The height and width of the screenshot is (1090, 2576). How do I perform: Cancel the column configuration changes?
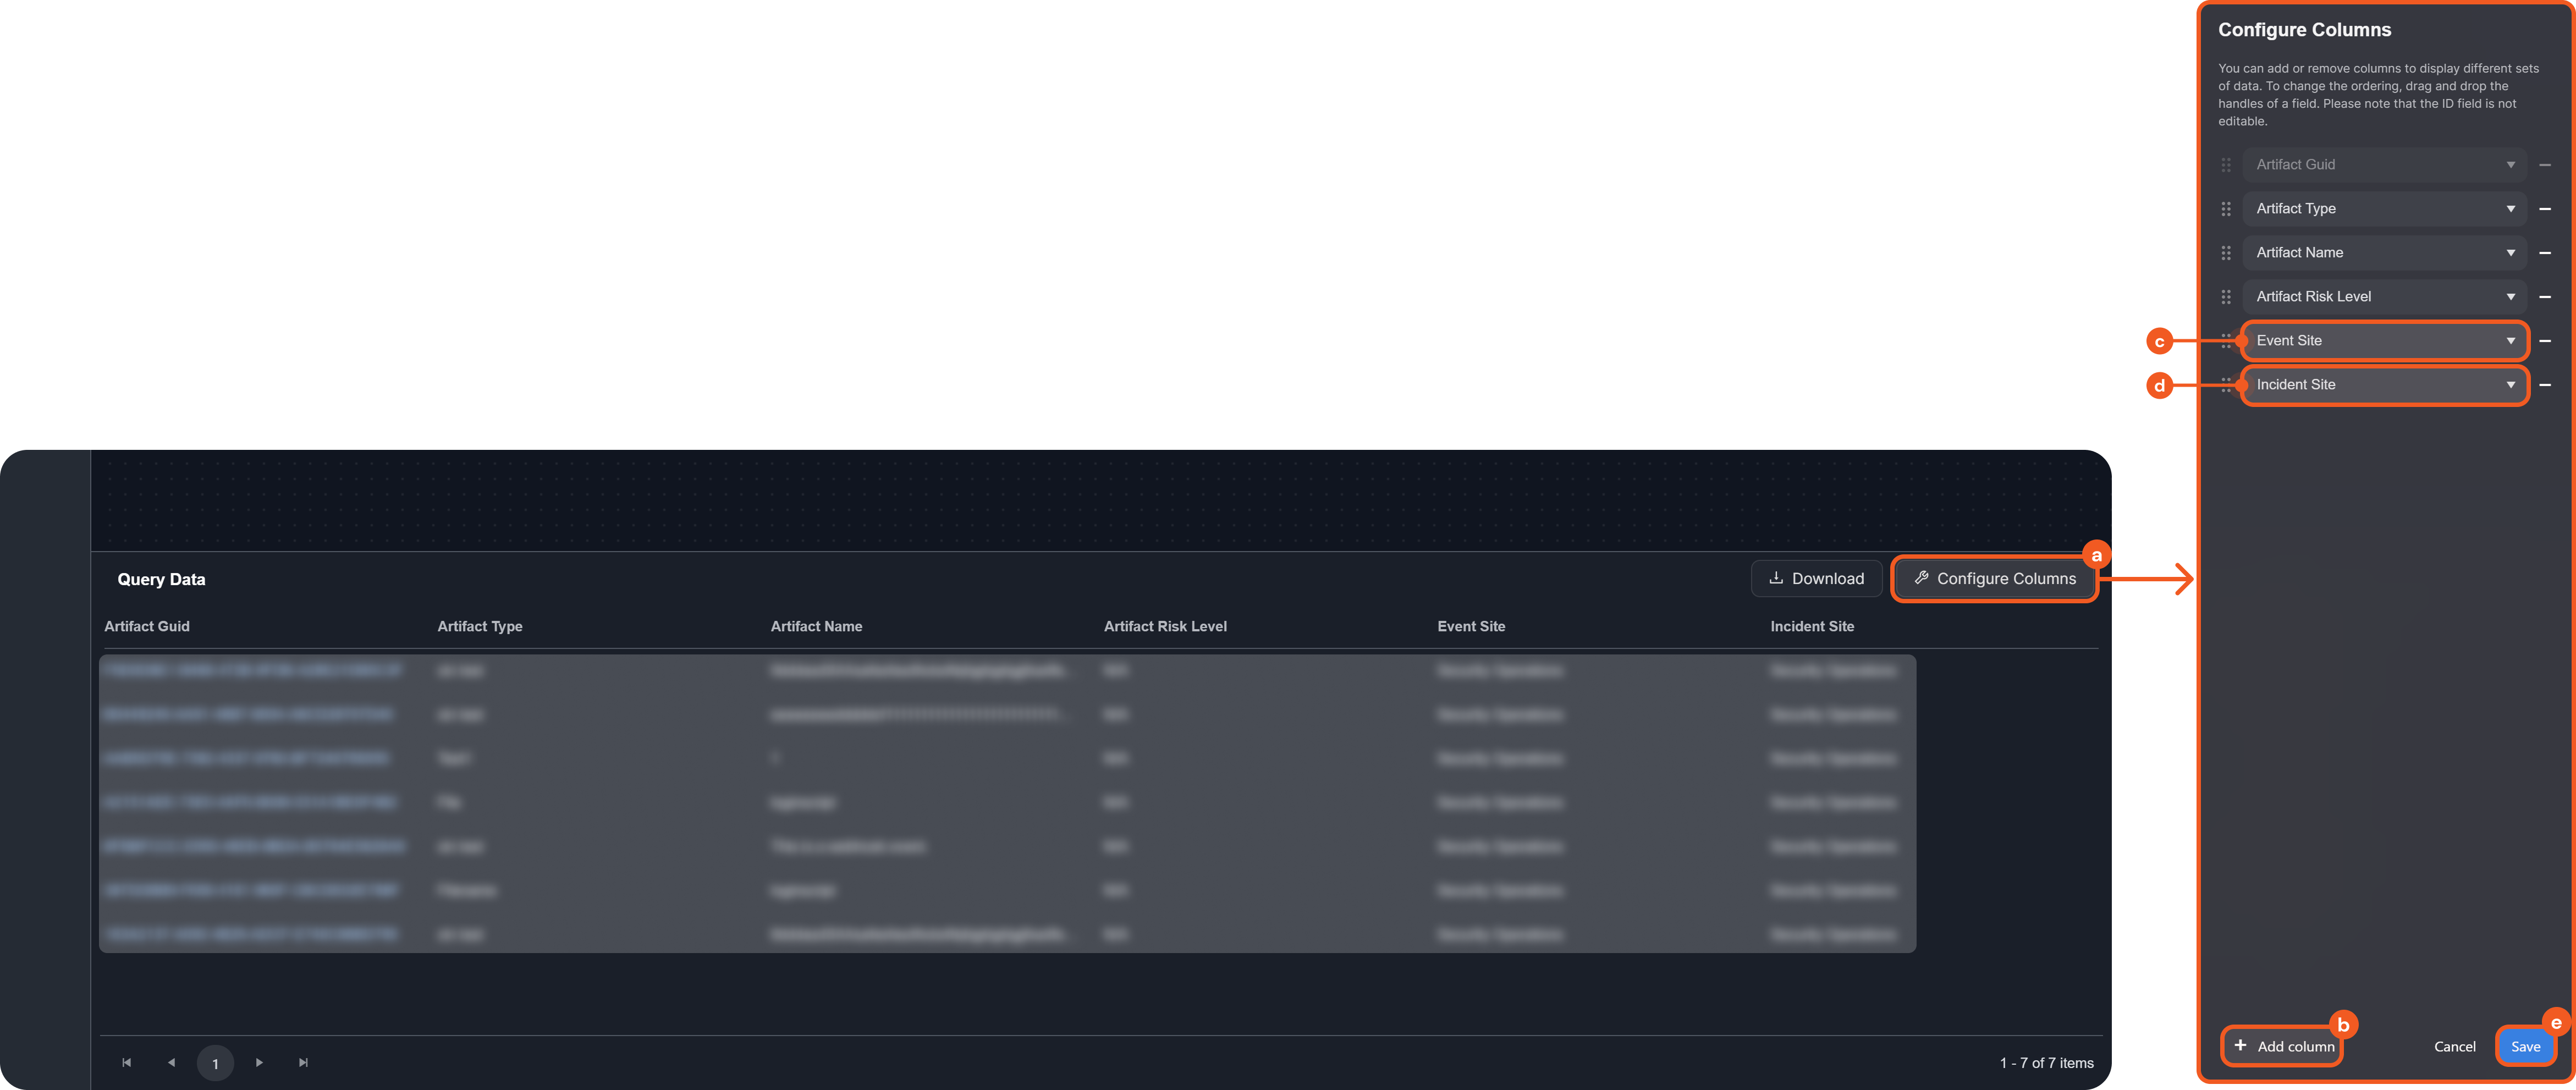pos(2454,1046)
